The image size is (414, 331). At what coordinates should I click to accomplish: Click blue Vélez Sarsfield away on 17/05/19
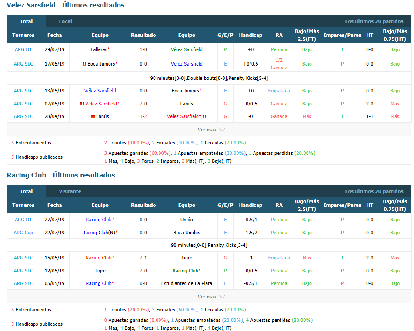(x=187, y=64)
